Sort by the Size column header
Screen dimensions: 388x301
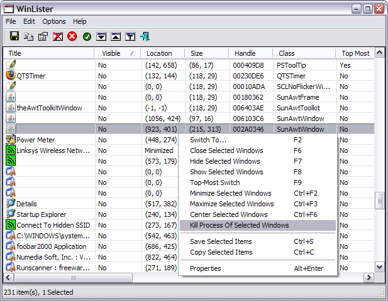tap(207, 53)
